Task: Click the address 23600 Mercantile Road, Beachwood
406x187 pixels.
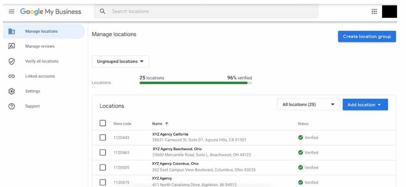Action: coord(202,155)
